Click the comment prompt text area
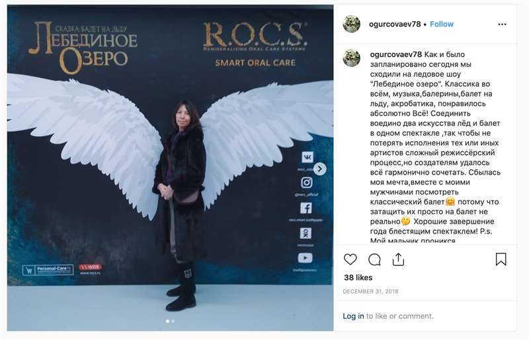 (388, 316)
